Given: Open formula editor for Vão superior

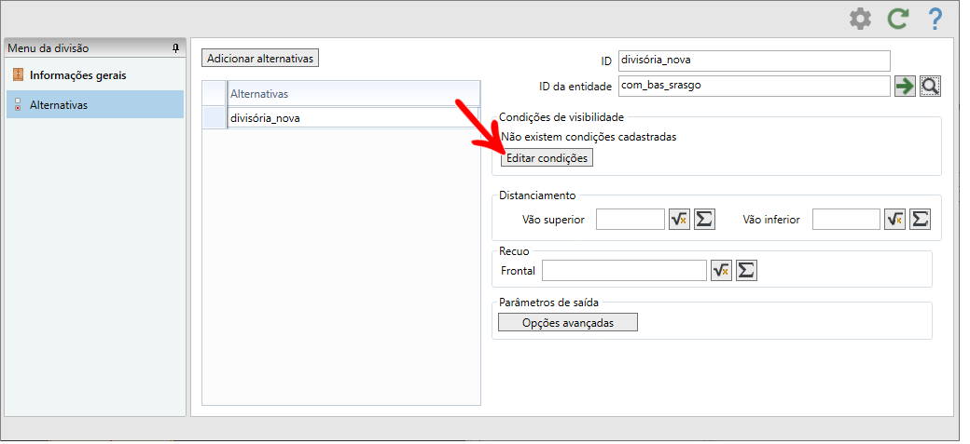Looking at the screenshot, I should click(679, 220).
